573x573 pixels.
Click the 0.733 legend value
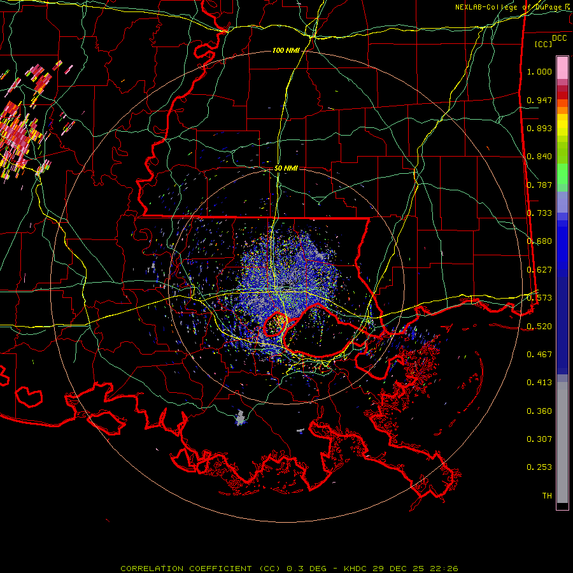click(x=539, y=213)
